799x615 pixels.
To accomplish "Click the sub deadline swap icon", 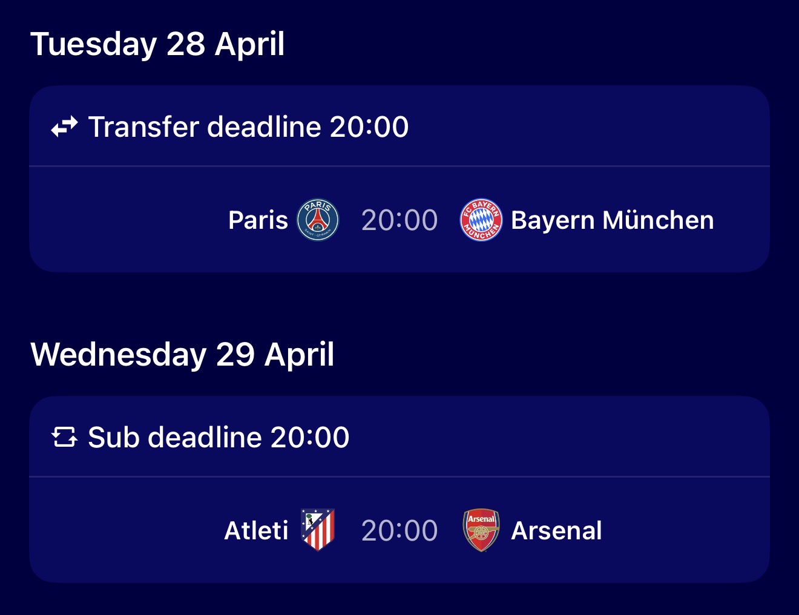I will coord(64,437).
